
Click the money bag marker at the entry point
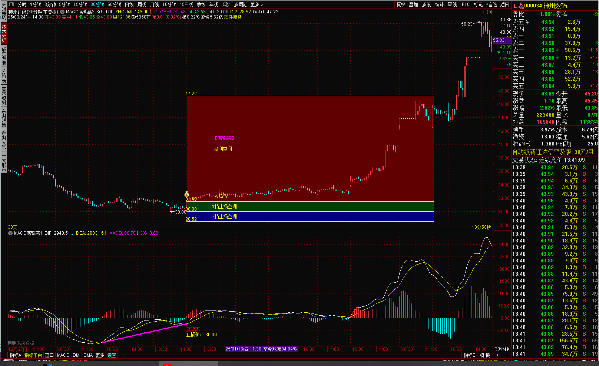[x=187, y=194]
